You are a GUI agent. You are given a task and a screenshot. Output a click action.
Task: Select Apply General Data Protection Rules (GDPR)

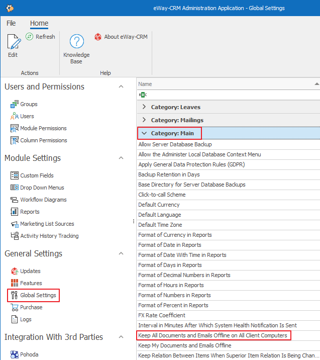click(229, 164)
